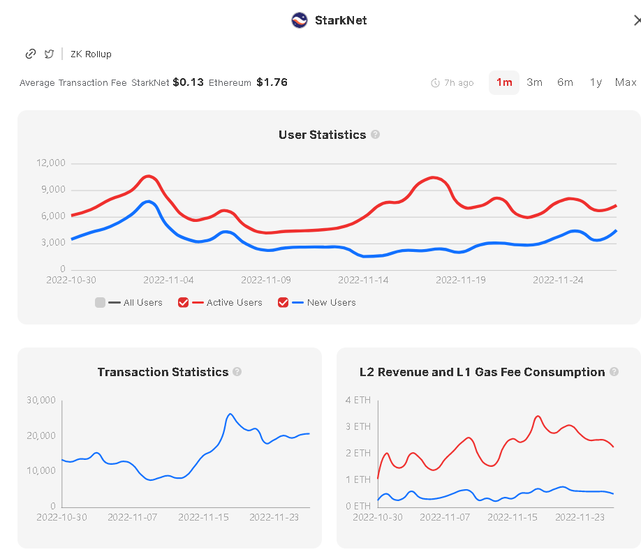Enable the All Users checkbox

[100, 302]
